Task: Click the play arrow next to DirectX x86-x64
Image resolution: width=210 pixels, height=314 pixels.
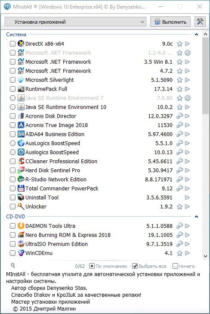Action: (187, 44)
